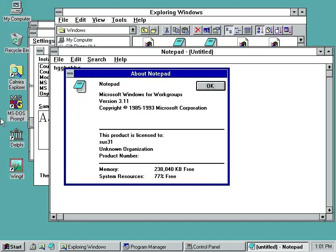Click the Up One Level folder icon
The width and height of the screenshot is (336, 252).
(144, 30)
